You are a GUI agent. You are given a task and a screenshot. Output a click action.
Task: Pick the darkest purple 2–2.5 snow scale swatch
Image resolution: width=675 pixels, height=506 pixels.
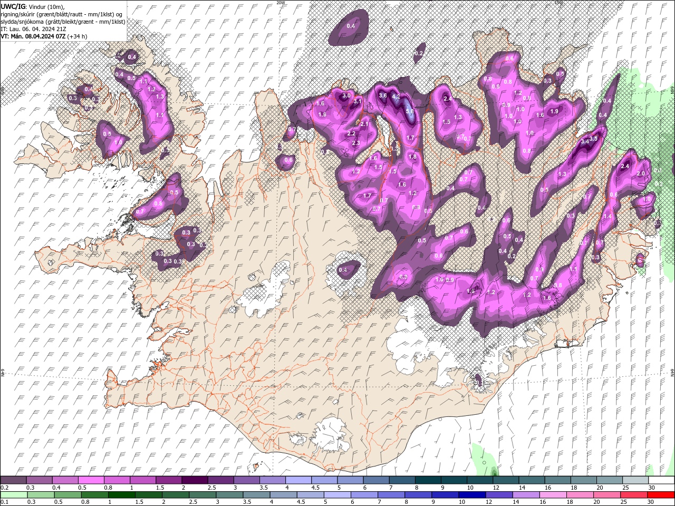pyautogui.click(x=194, y=480)
